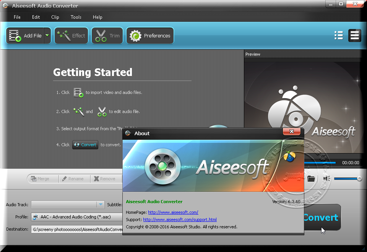
Task: Click the scissors icon in step 2
Action: tap(102, 112)
